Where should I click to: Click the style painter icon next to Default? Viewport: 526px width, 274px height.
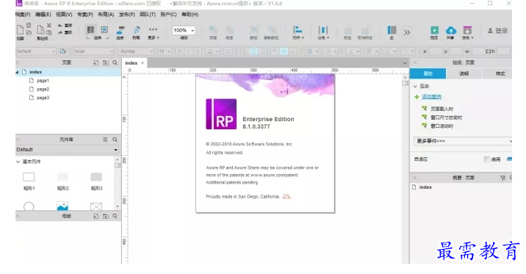point(62,51)
